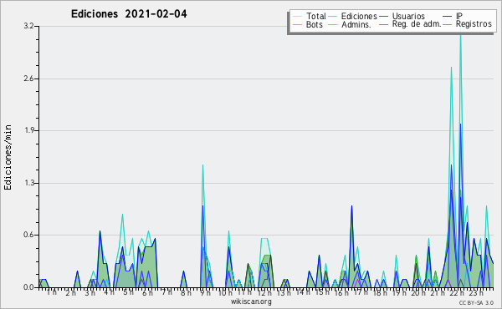
Task: Click the '19 h' x-axis label
Action: [x=399, y=292]
